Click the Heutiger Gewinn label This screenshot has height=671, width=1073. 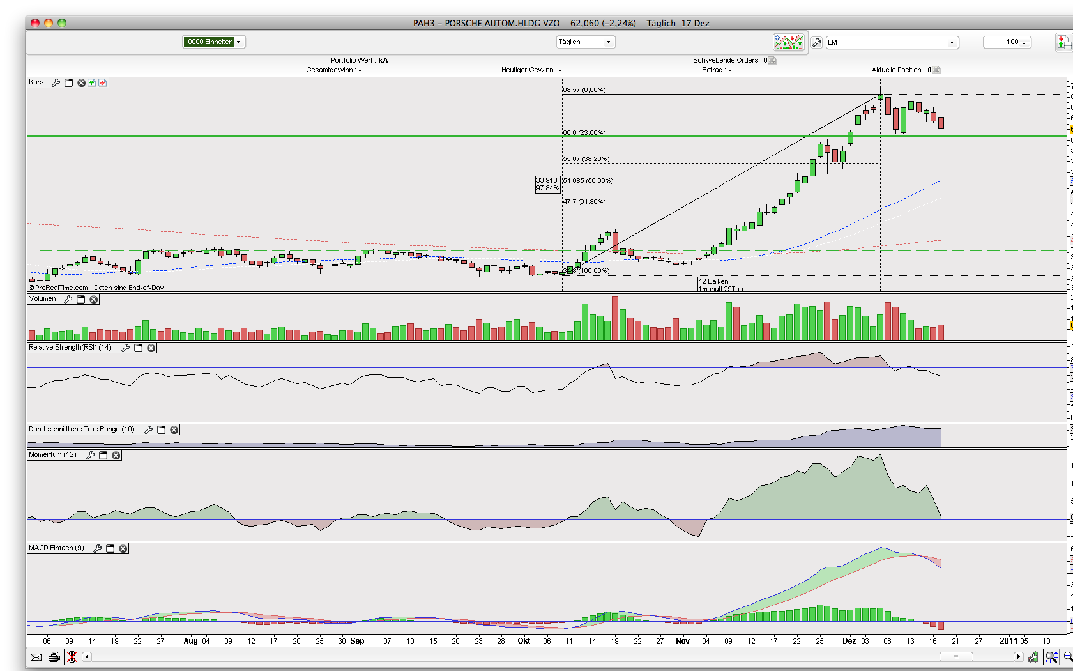(528, 70)
